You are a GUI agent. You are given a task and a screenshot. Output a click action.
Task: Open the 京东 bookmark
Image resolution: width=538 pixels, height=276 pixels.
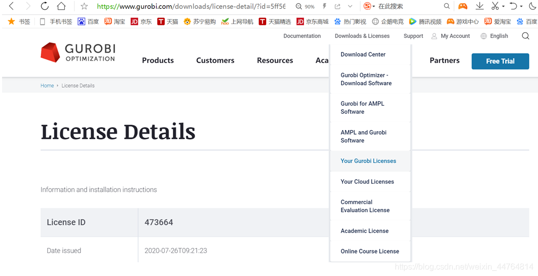[141, 21]
